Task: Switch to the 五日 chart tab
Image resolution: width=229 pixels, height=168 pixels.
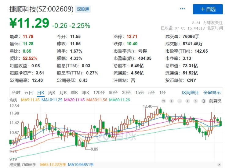Action: pos(28,93)
